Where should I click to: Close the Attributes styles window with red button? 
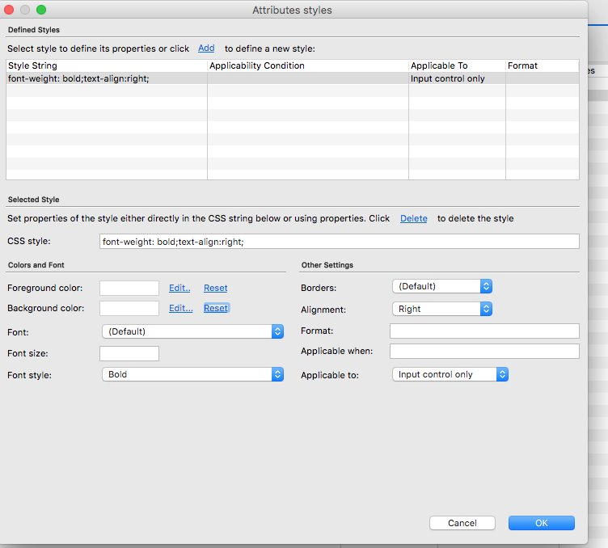(x=9, y=10)
